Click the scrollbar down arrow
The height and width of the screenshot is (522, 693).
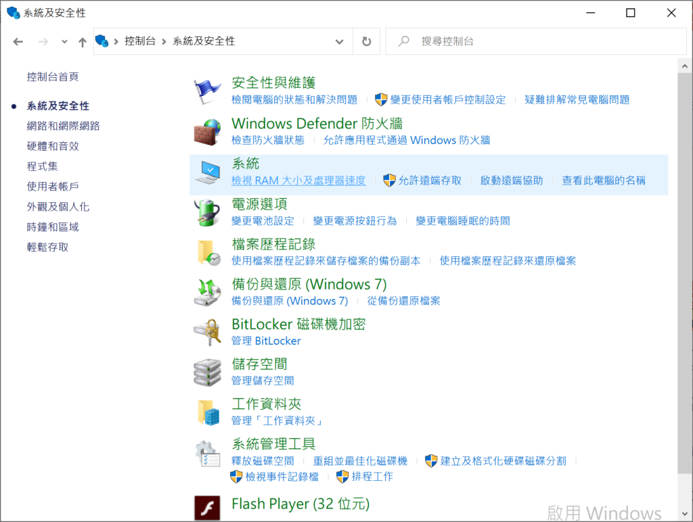(x=685, y=514)
